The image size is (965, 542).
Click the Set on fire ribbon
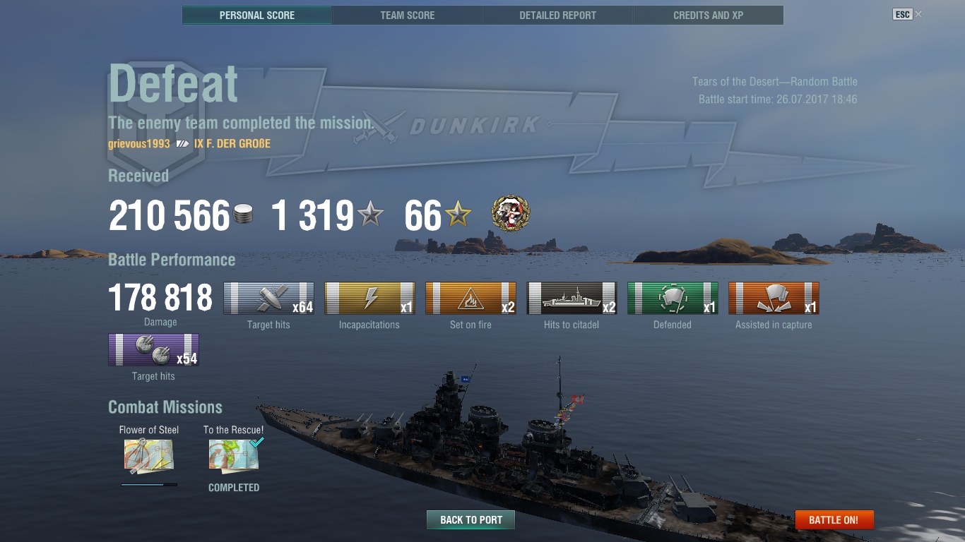(x=470, y=298)
